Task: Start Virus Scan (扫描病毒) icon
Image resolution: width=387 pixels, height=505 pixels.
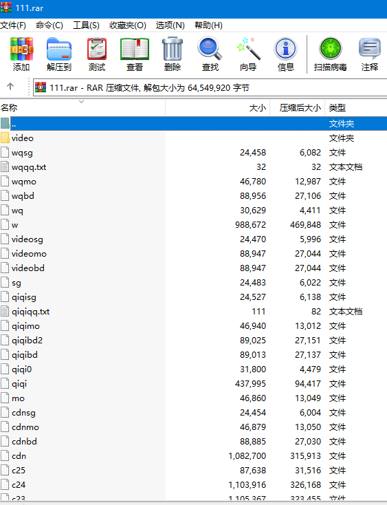Action: 331,54
